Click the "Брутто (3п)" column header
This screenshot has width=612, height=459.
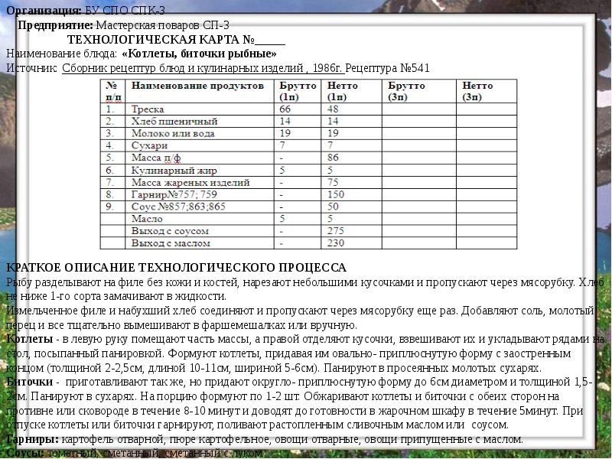tap(407, 91)
